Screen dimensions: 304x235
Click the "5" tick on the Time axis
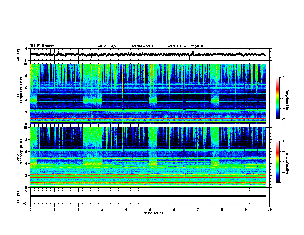150,210
